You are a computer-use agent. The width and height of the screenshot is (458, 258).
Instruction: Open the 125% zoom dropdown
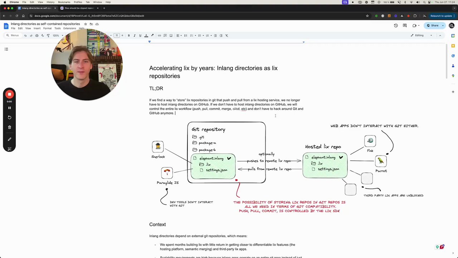57,35
